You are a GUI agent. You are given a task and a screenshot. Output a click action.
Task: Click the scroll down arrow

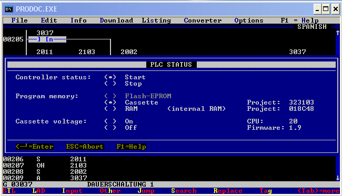click(x=338, y=178)
